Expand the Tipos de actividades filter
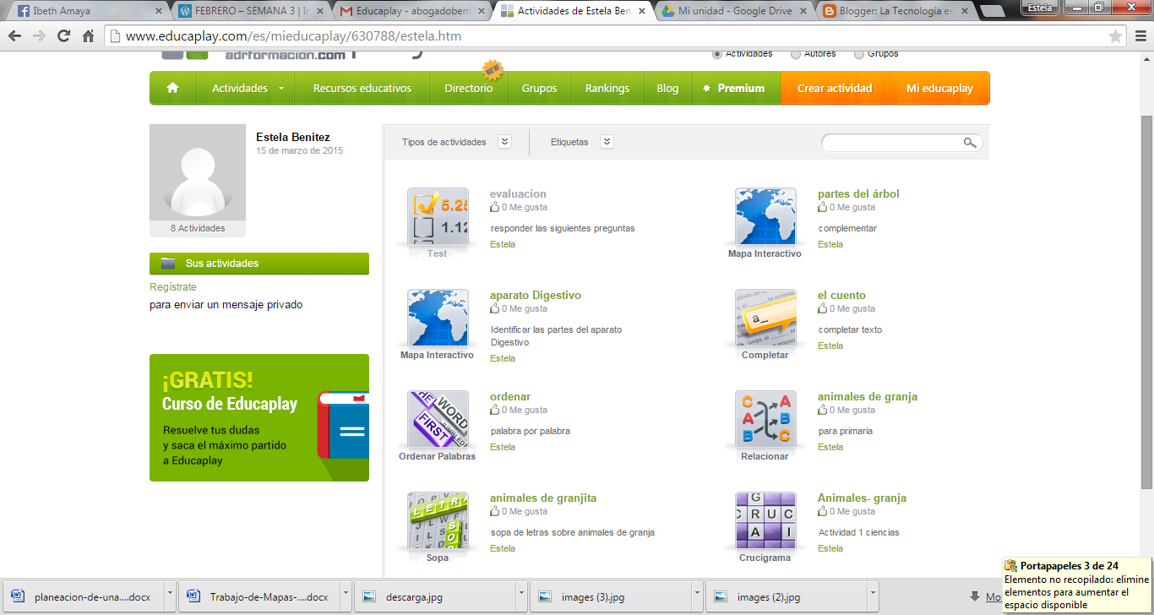This screenshot has height=615, width=1154. click(x=504, y=142)
